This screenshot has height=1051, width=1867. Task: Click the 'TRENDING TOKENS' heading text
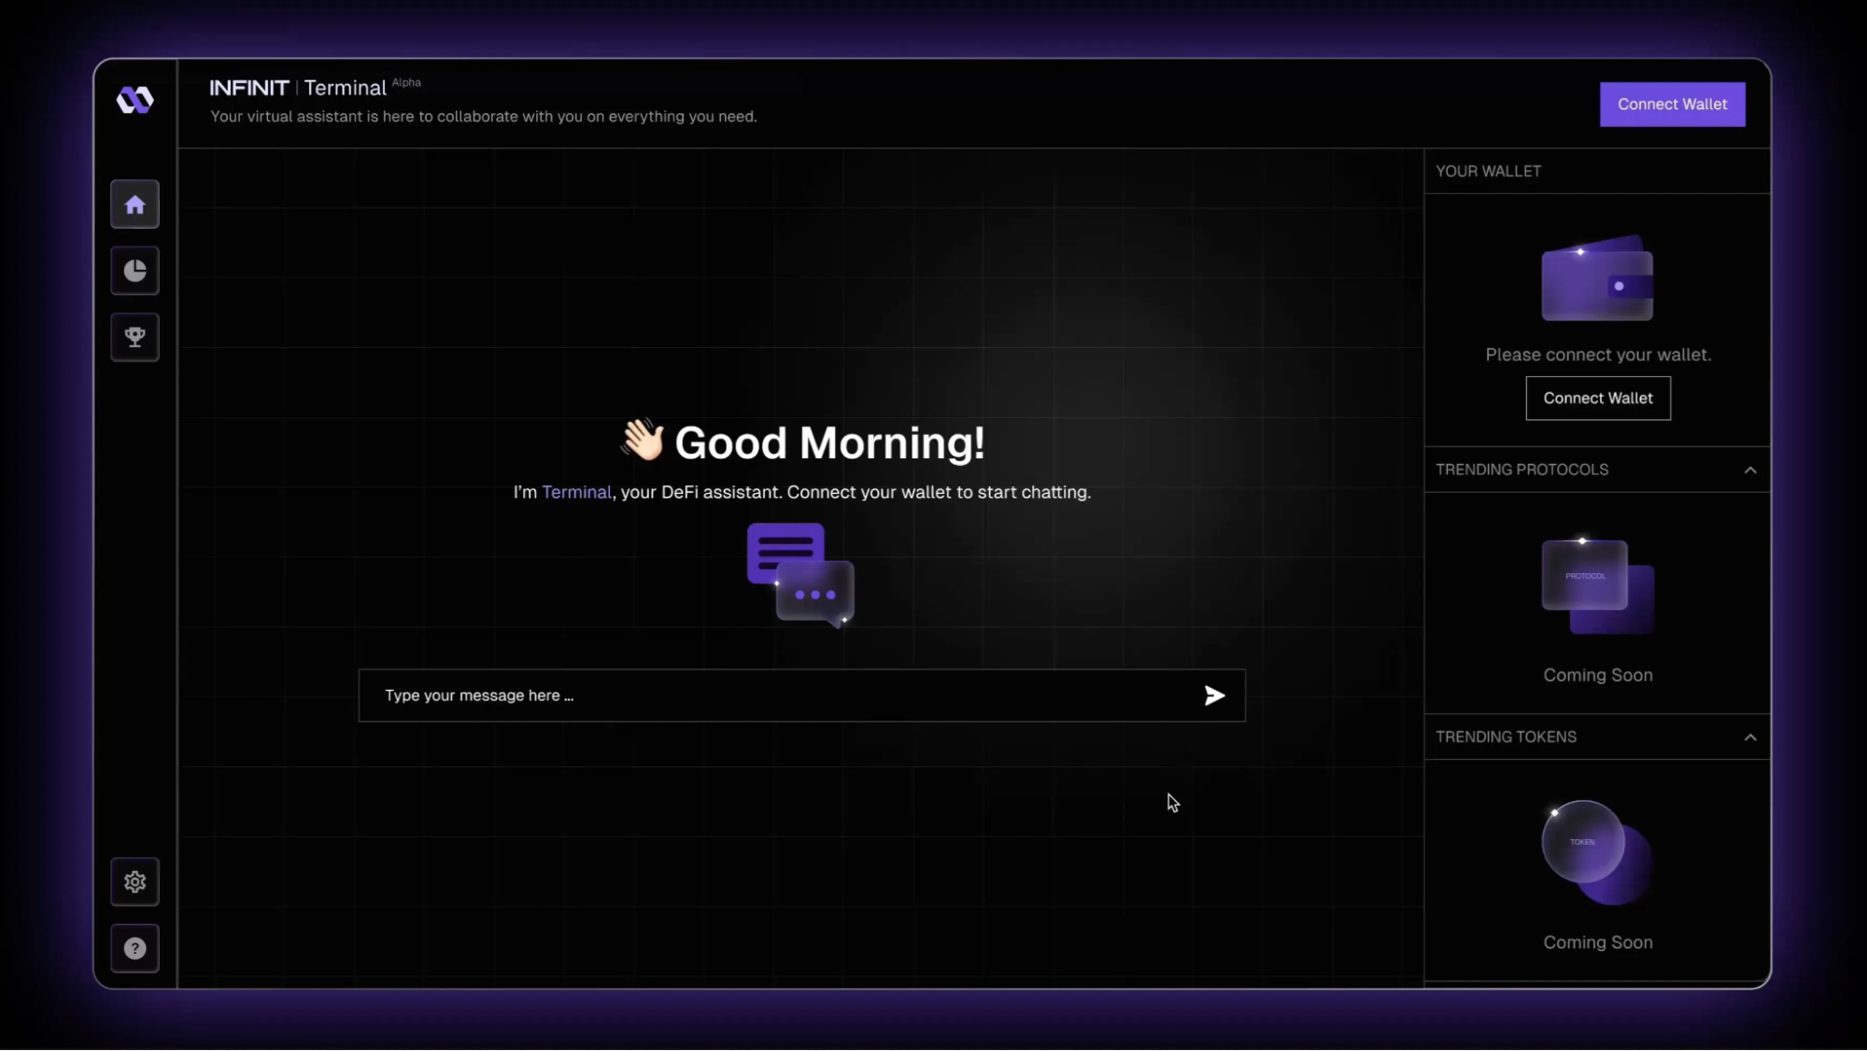coord(1506,737)
